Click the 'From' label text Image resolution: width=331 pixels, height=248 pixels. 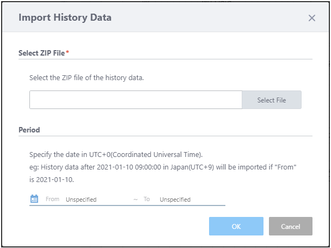52,199
